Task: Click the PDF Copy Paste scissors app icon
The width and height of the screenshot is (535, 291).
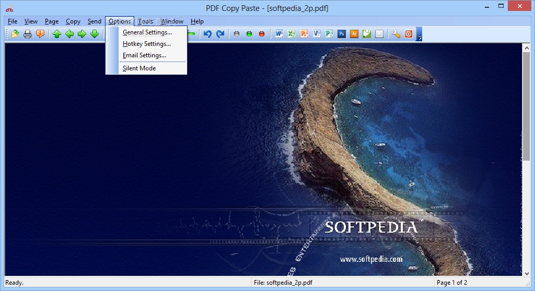Action: coord(9,8)
